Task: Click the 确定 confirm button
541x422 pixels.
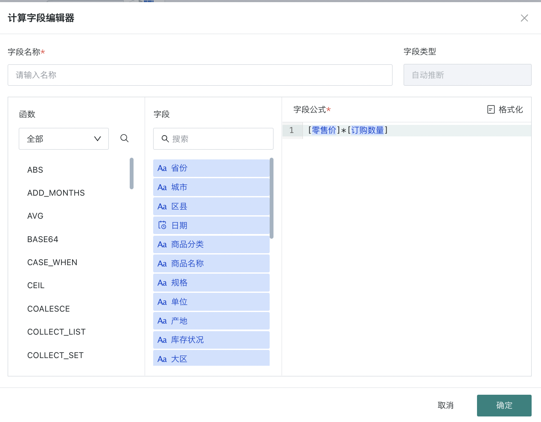Action: (x=504, y=405)
